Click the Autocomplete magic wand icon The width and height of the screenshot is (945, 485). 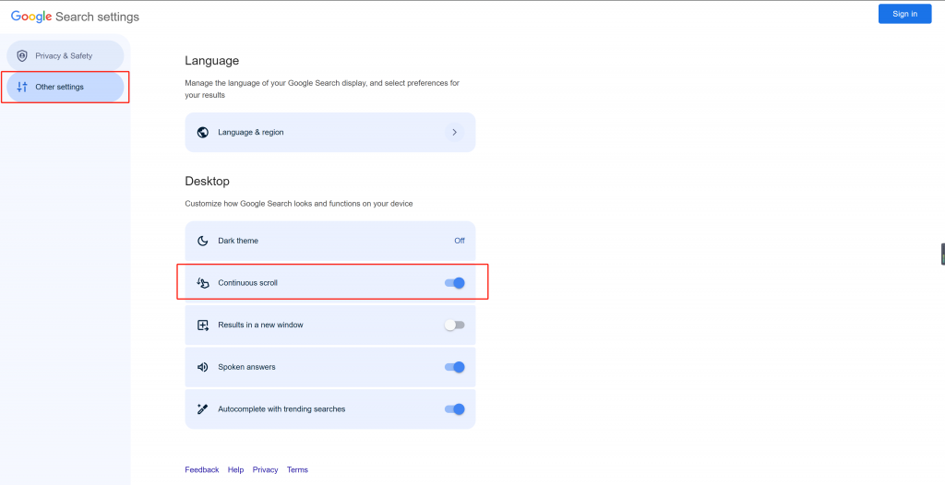(x=203, y=409)
